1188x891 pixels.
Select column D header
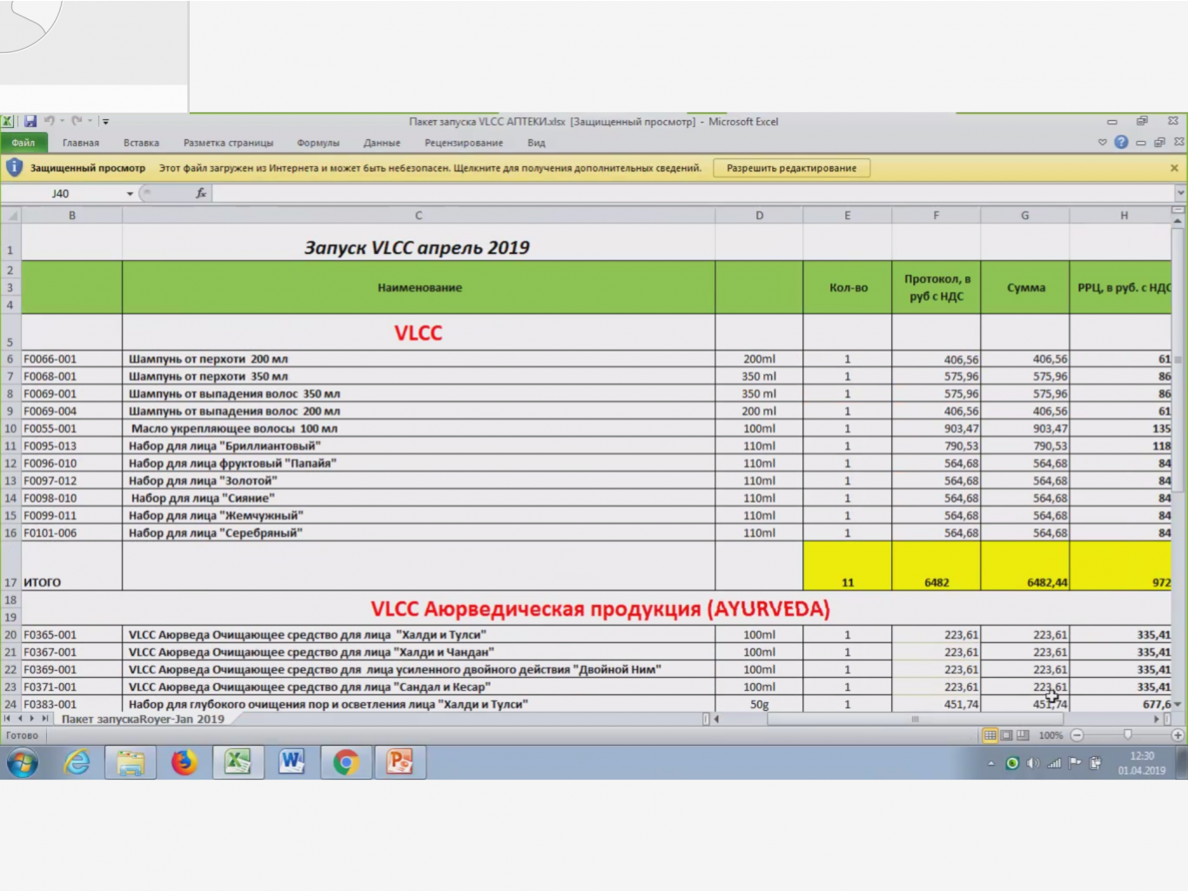pos(759,215)
